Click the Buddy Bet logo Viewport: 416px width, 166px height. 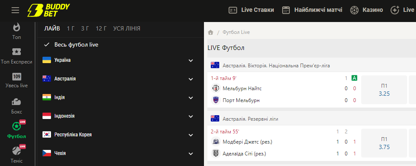tap(48, 10)
